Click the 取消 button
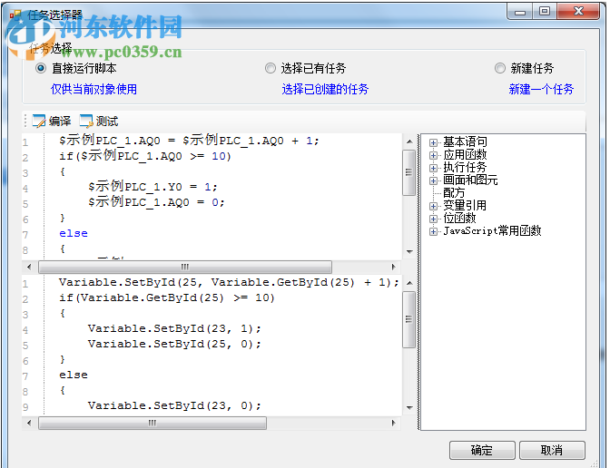 (x=552, y=450)
